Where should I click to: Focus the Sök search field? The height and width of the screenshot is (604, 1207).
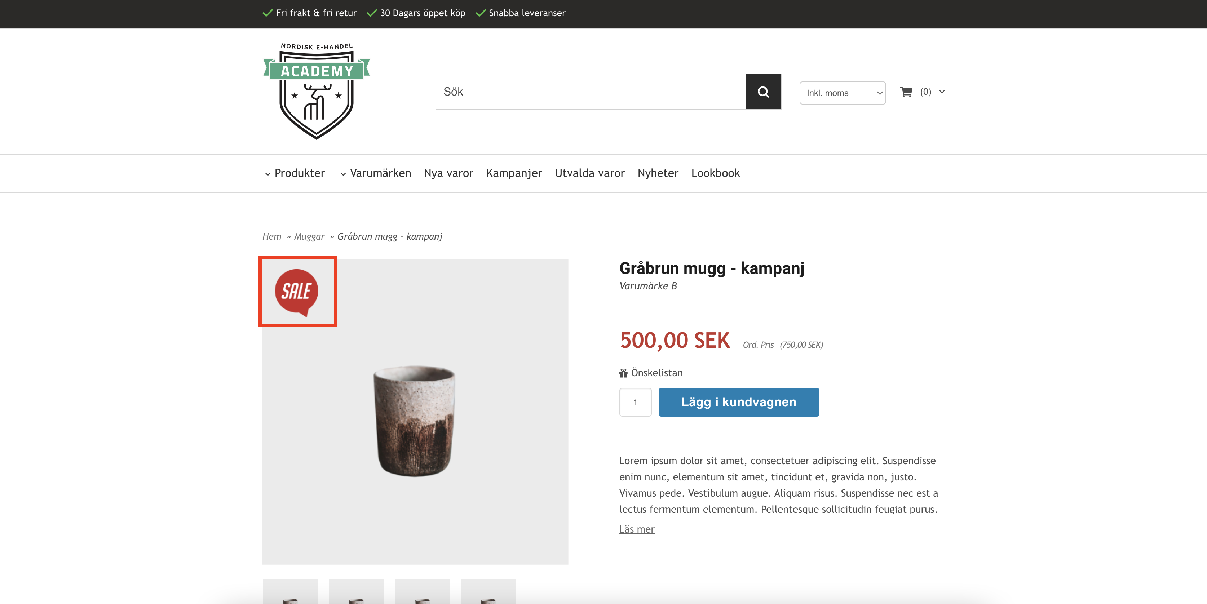tap(591, 92)
